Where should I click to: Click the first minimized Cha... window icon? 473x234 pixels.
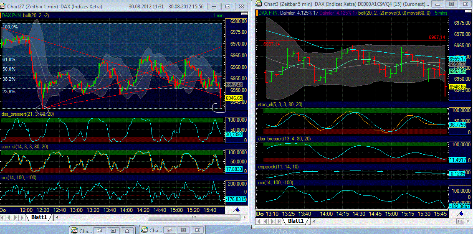click(x=74, y=230)
